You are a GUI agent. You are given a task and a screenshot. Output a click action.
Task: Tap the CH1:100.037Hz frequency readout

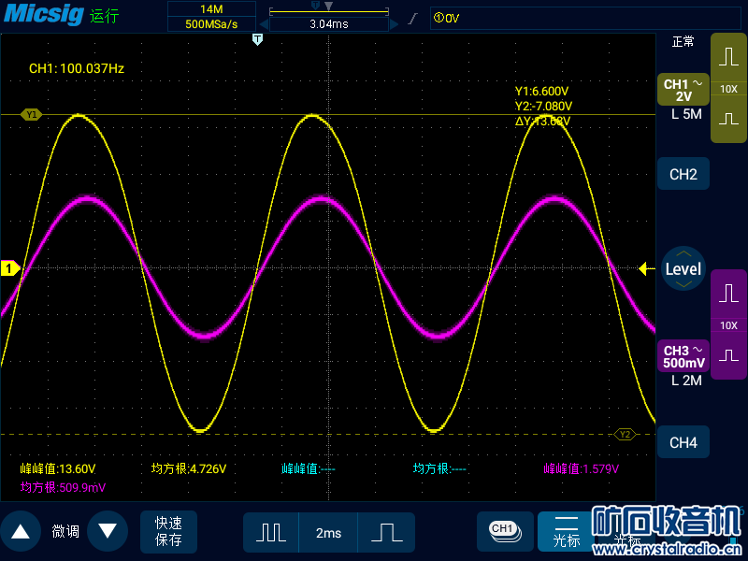pos(77,68)
